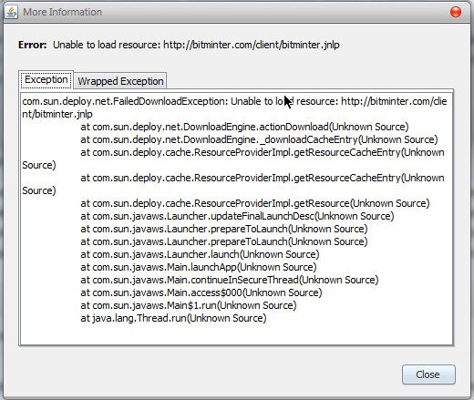Select the Main.access$000 stack line
This screenshot has width=474, height=400.
coord(201,292)
